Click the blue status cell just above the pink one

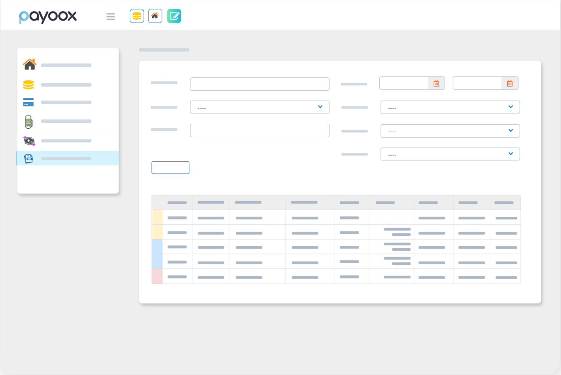coord(157,261)
